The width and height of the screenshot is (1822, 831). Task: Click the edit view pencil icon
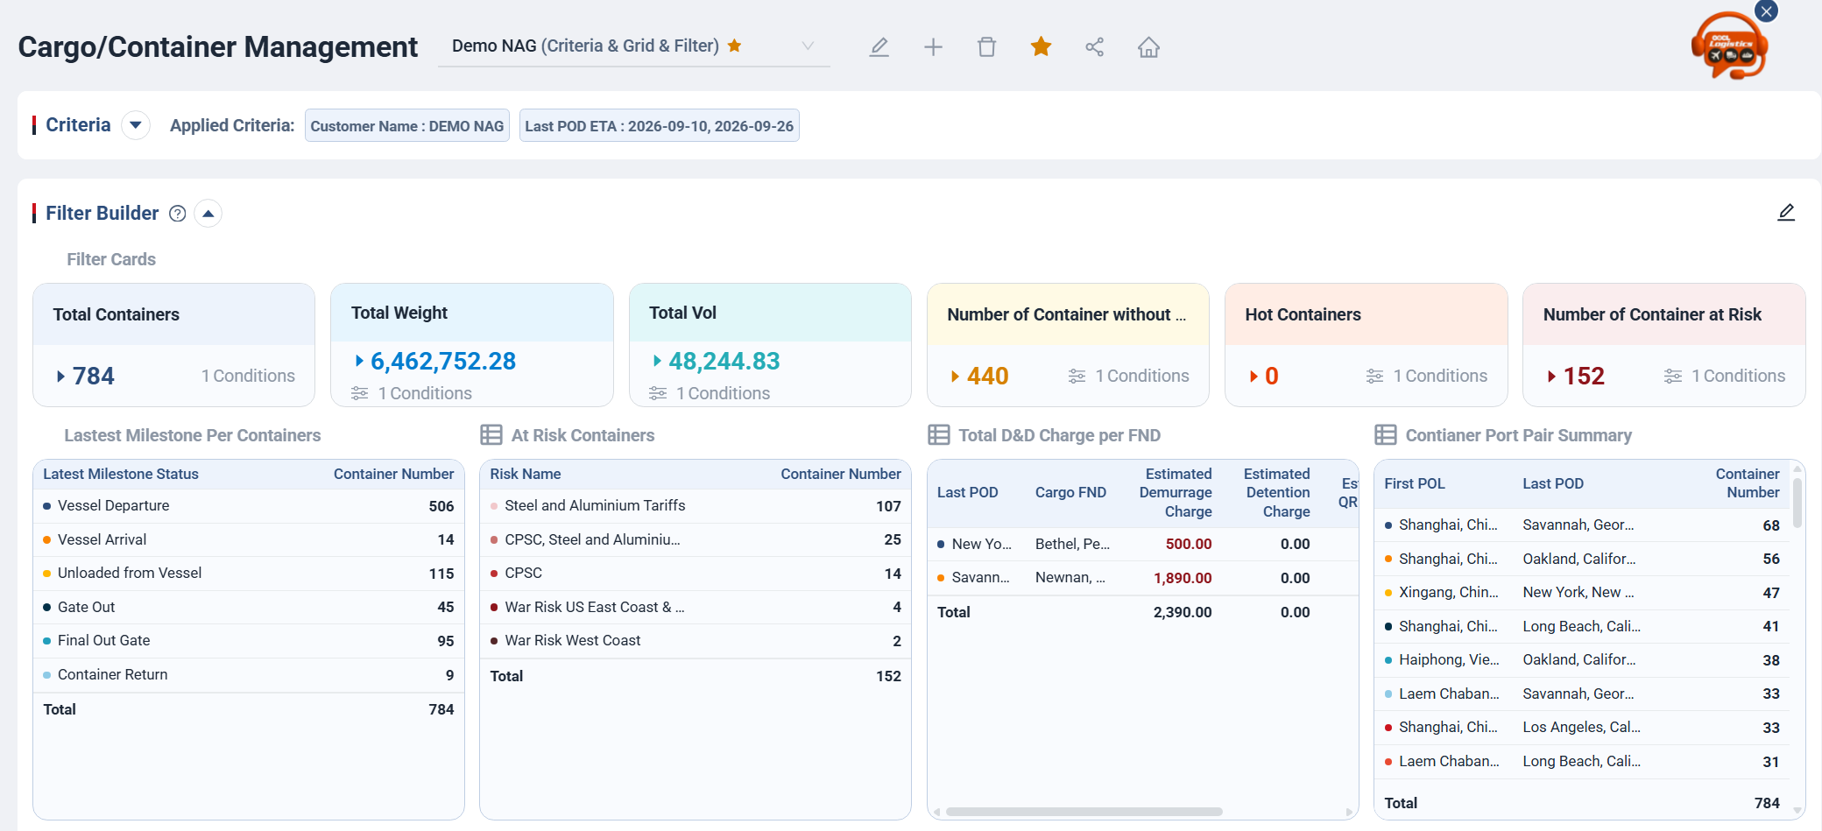coord(879,47)
